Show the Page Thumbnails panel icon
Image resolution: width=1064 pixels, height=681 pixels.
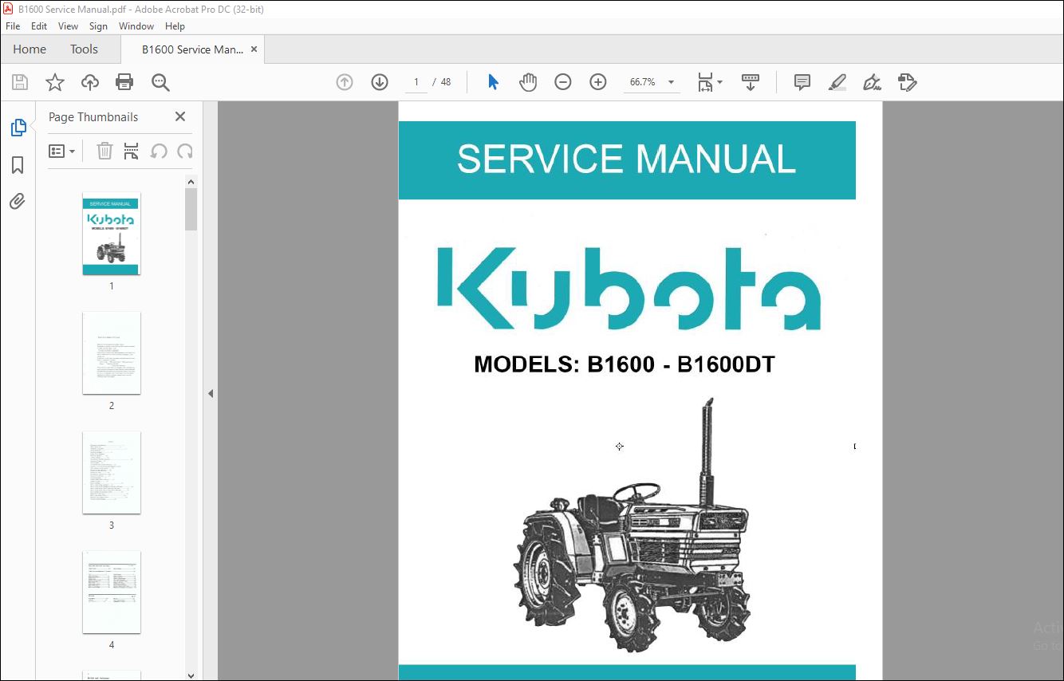(x=18, y=128)
